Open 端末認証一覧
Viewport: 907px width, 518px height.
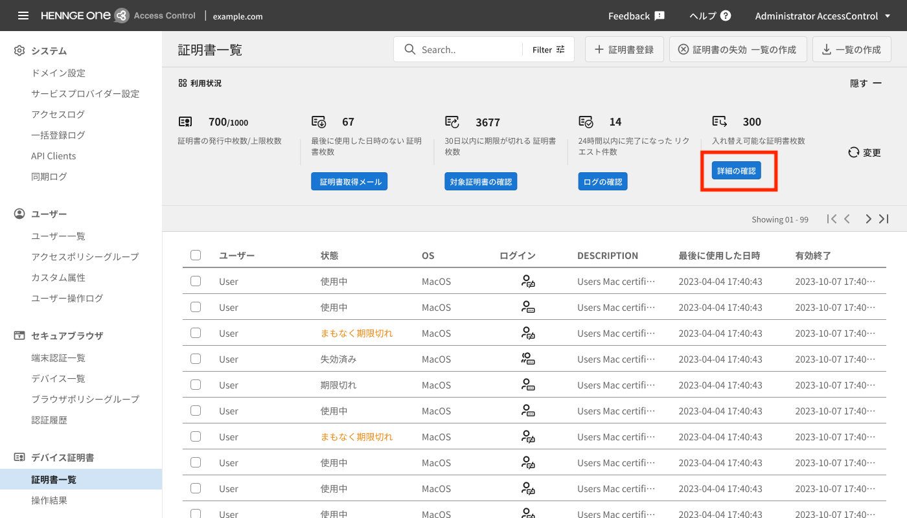[58, 358]
